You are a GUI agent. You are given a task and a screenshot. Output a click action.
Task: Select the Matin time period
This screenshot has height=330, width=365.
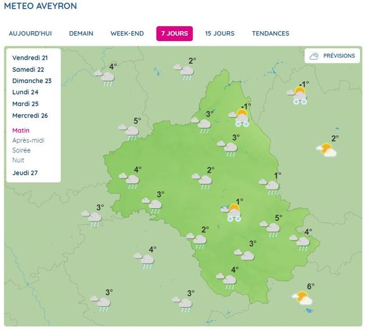click(x=21, y=131)
